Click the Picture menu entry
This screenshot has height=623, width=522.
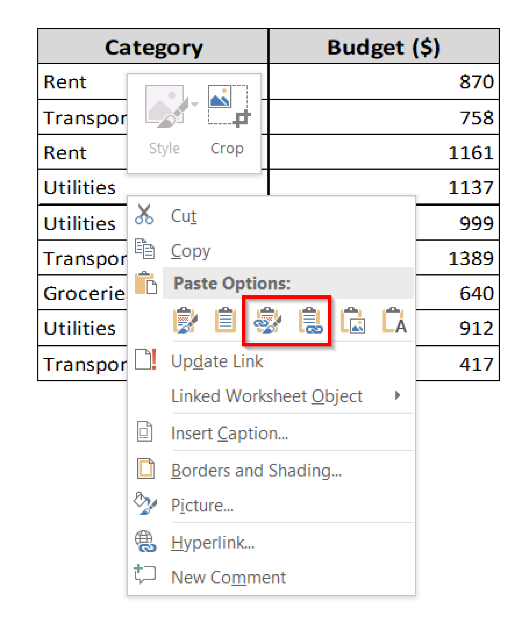[x=203, y=506]
